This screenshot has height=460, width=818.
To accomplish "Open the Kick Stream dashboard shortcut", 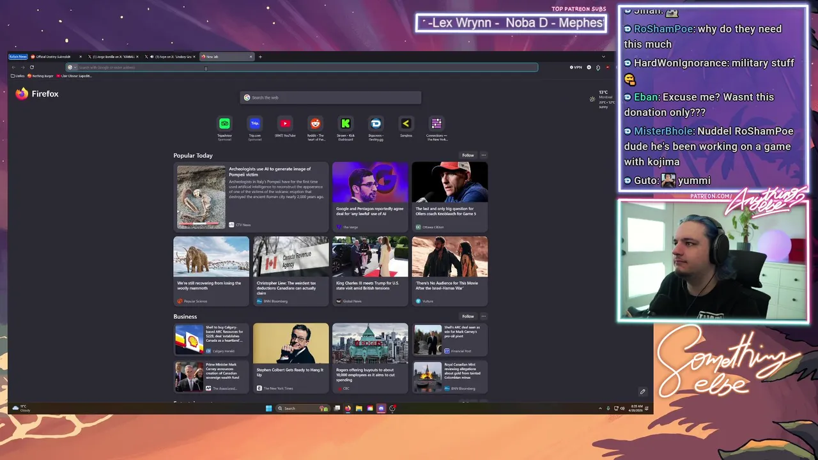I will pos(346,128).
